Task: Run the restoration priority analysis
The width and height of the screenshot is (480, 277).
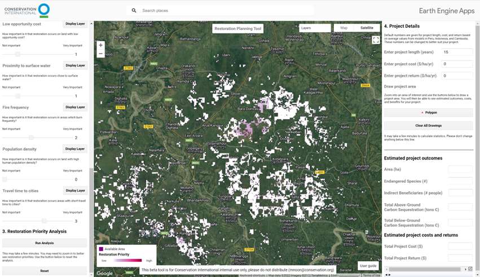Action: 45,243
